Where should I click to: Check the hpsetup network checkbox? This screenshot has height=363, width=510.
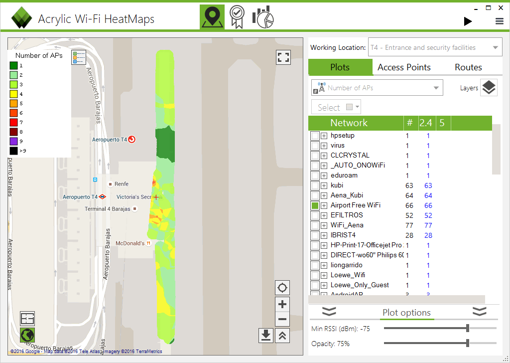point(315,136)
